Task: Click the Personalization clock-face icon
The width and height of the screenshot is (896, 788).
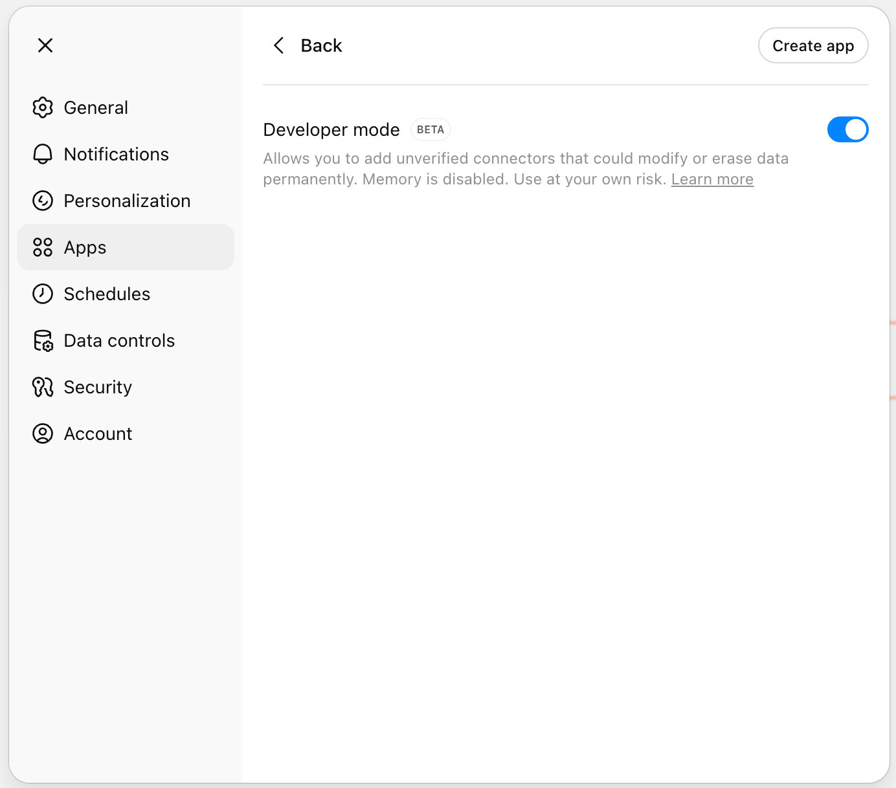Action: coord(43,201)
